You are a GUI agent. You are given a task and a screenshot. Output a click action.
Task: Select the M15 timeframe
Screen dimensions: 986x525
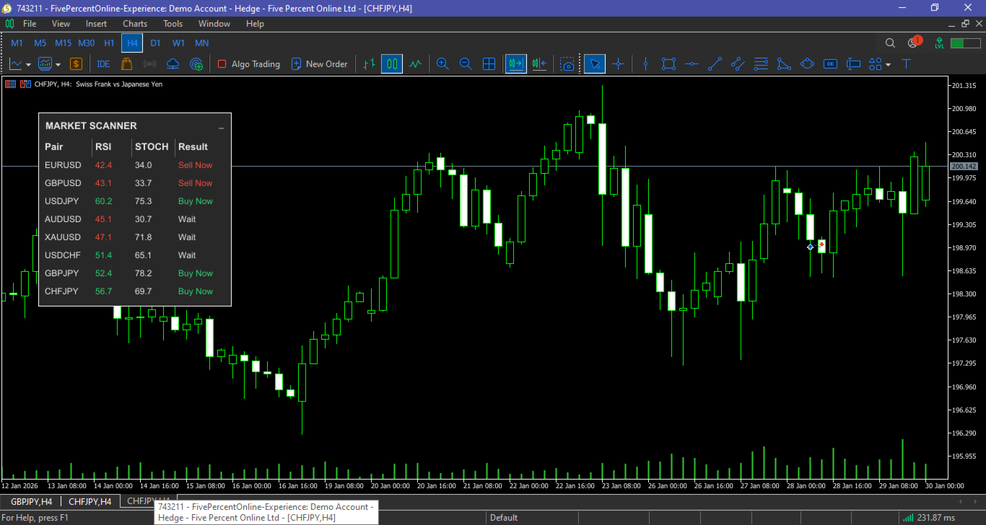[x=63, y=43]
